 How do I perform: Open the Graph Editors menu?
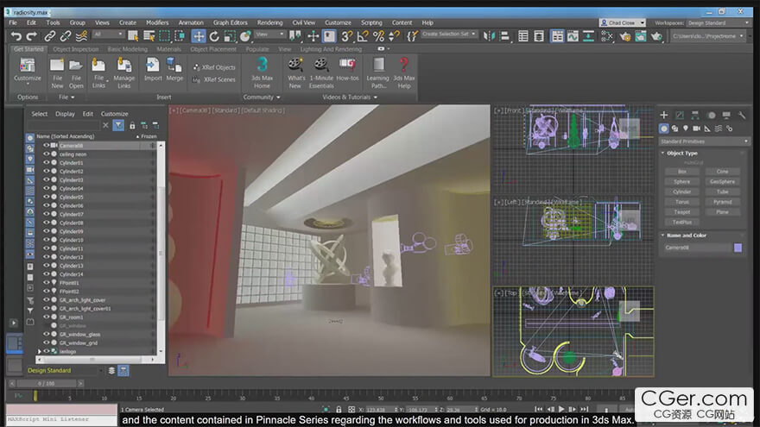[x=231, y=22]
